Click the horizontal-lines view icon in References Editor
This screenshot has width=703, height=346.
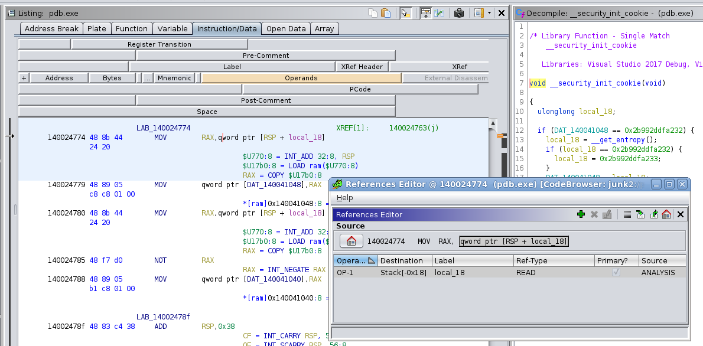pyautogui.click(x=627, y=213)
